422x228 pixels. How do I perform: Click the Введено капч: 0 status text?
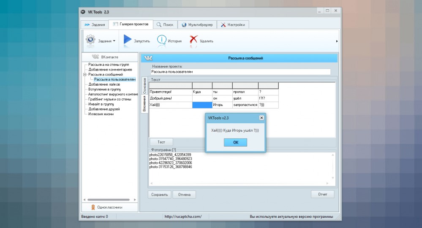[95, 217]
